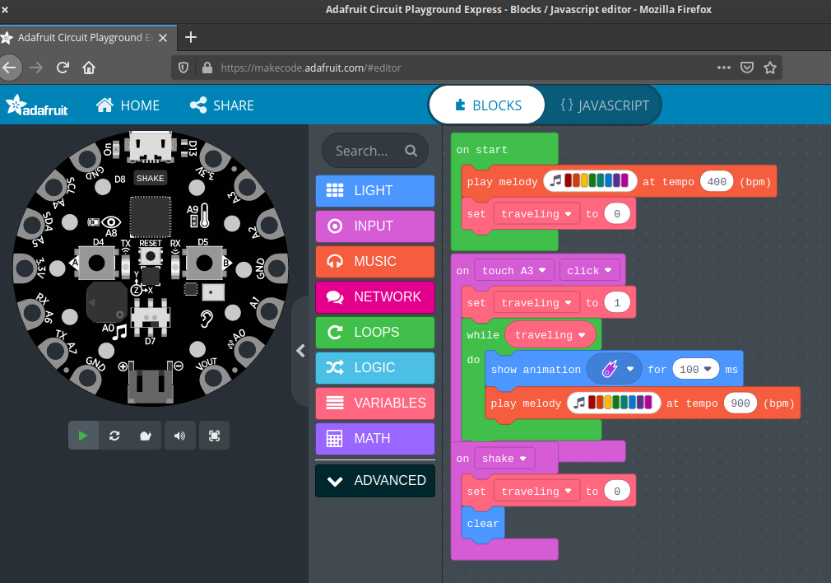Mute the simulator audio

click(x=180, y=436)
